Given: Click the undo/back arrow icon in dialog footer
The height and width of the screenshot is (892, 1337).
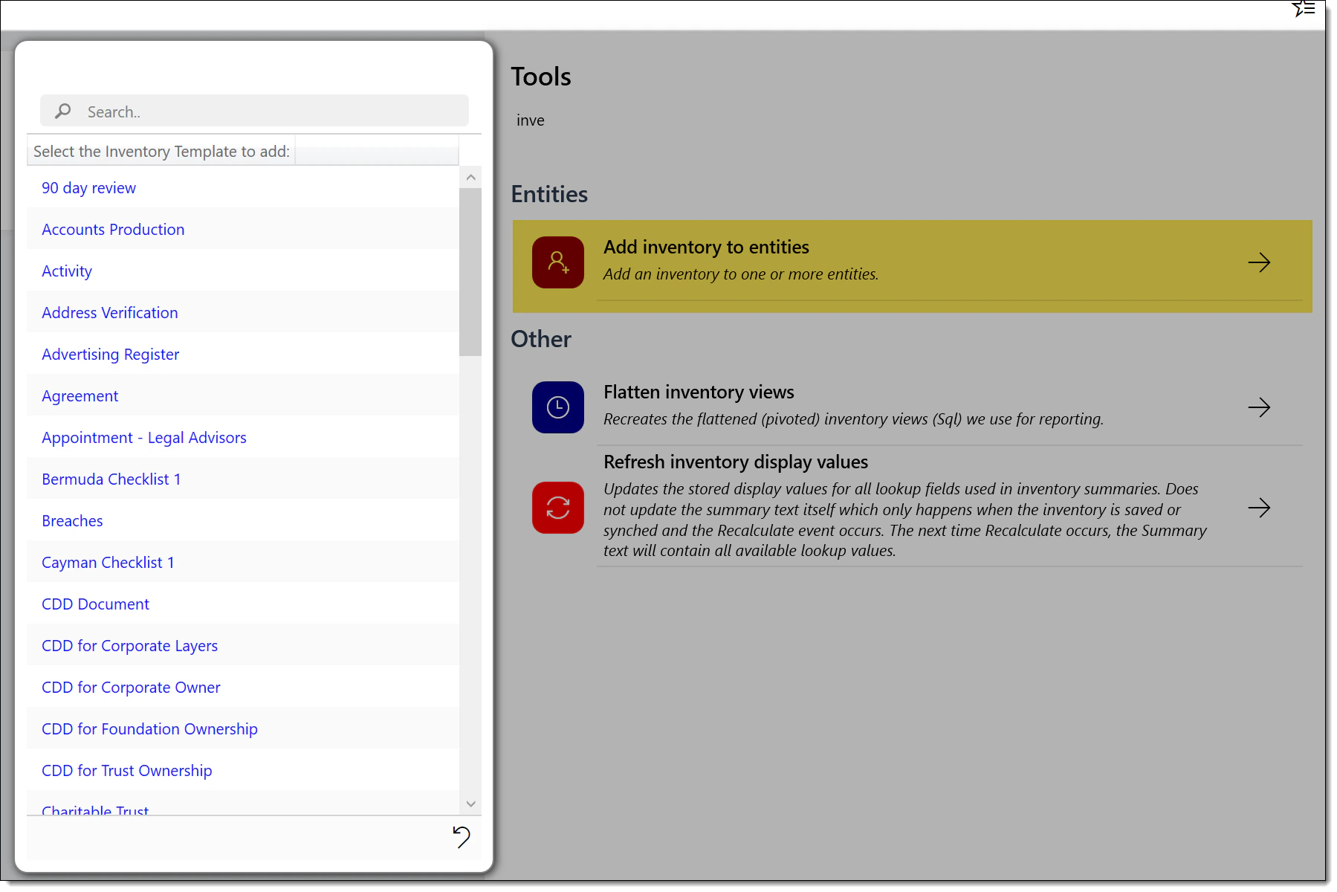Looking at the screenshot, I should [462, 837].
